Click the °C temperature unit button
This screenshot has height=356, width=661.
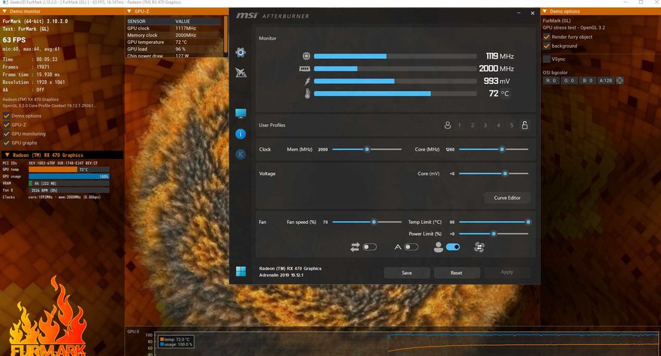504,94
